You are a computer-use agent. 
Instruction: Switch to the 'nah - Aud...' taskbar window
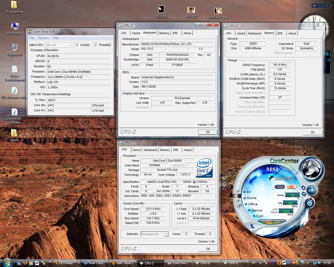click(123, 263)
